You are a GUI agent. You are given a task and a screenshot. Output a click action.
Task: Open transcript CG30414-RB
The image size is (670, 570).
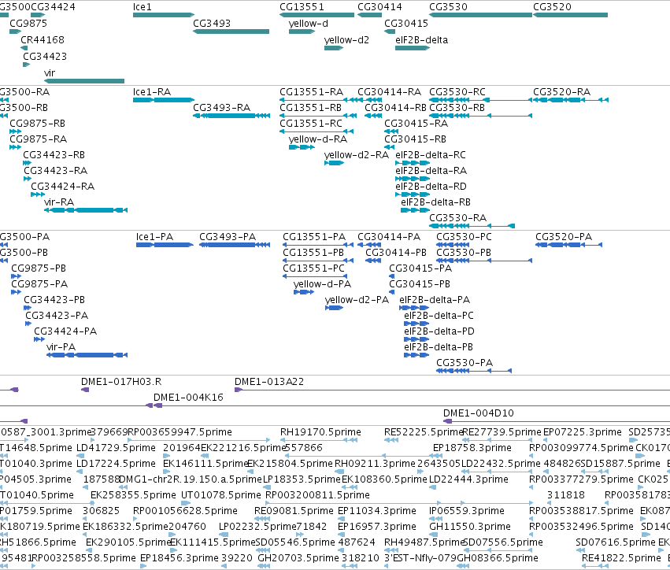[395, 108]
